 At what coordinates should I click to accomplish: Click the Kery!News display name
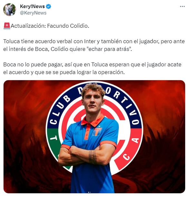pyautogui.click(x=32, y=6)
